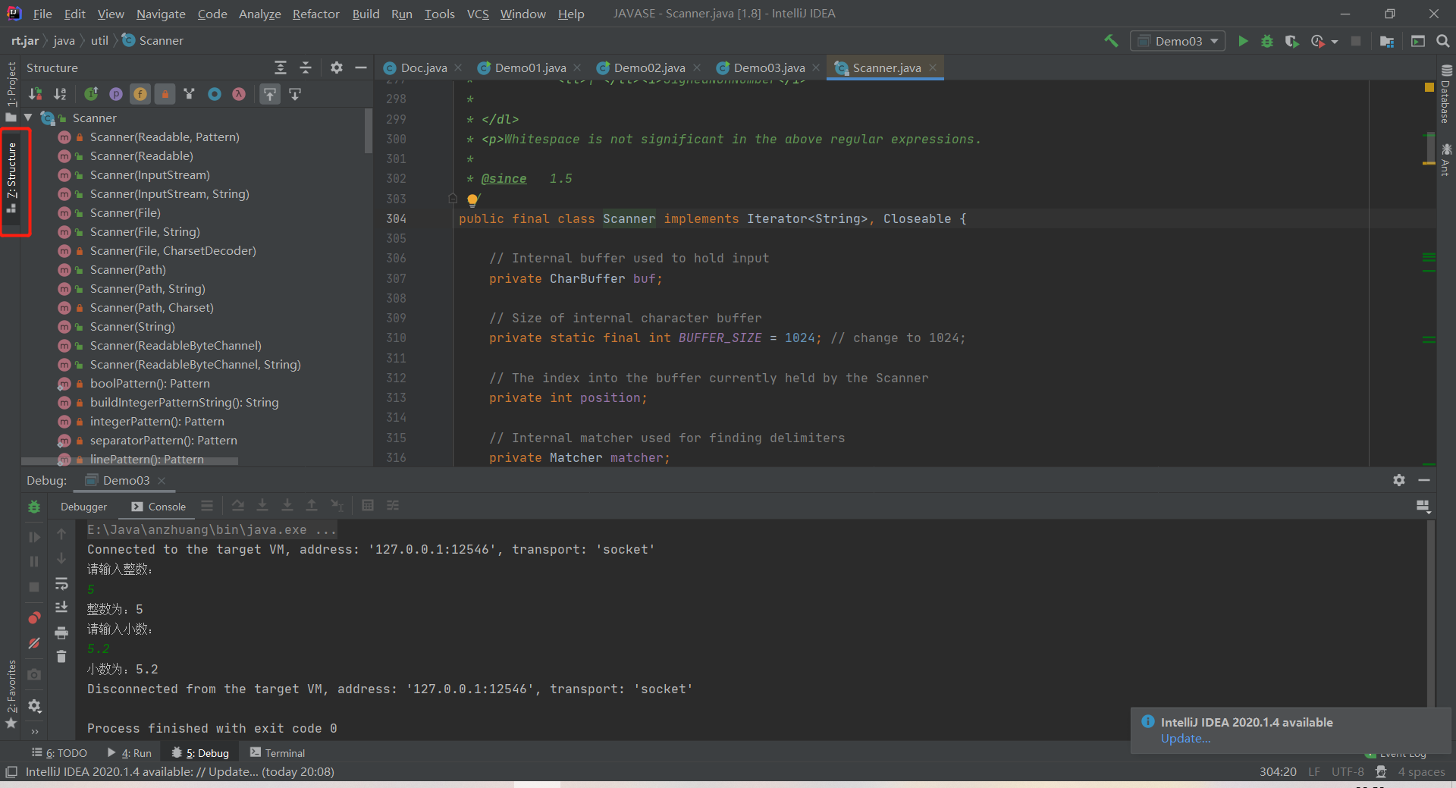Expand more Debug sidebar actions chevron
This screenshot has height=788, width=1456.
click(x=34, y=732)
